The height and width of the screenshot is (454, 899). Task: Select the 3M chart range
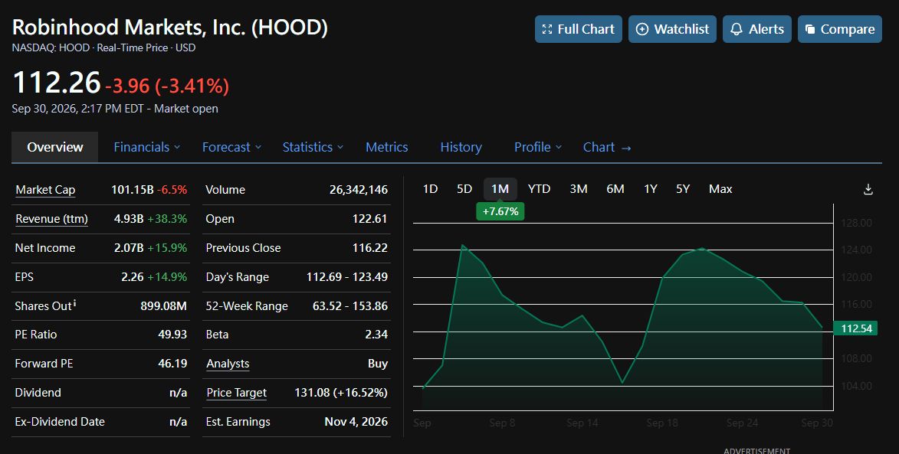[579, 189]
